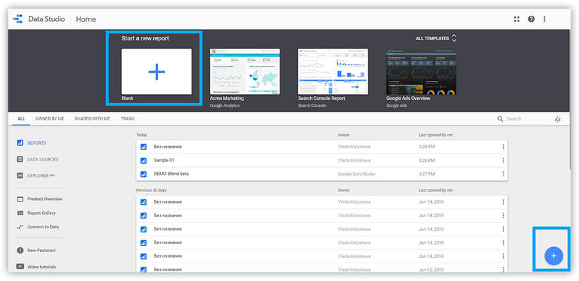Open the Help question mark icon
Viewport: 579px width, 281px height.
tap(531, 19)
